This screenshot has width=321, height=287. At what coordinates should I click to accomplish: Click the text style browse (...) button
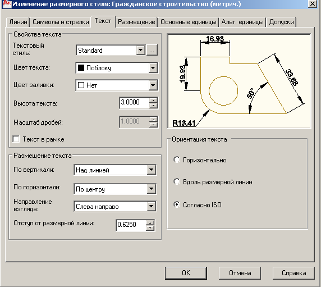click(x=152, y=50)
